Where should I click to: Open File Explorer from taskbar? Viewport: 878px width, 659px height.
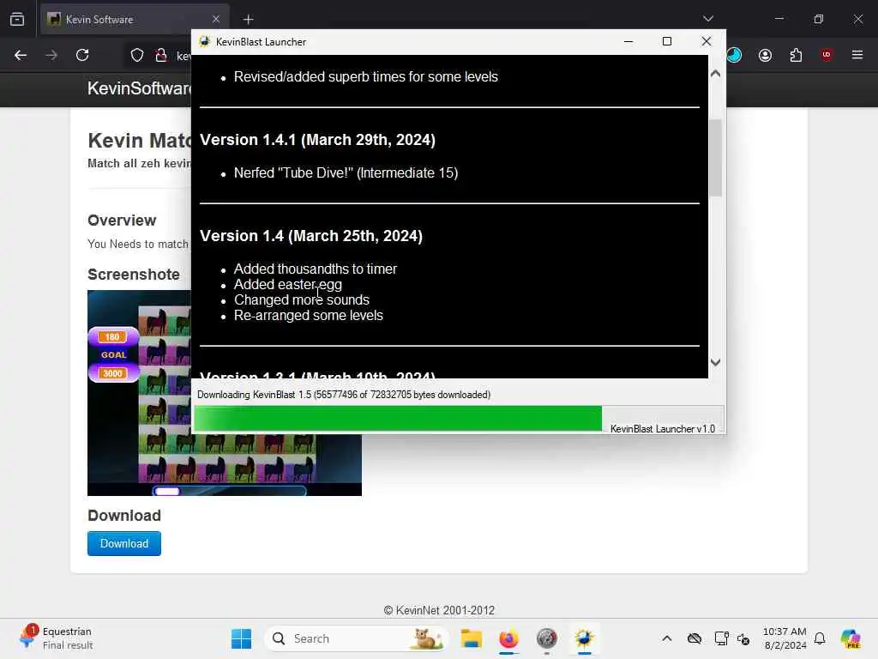pos(471,638)
